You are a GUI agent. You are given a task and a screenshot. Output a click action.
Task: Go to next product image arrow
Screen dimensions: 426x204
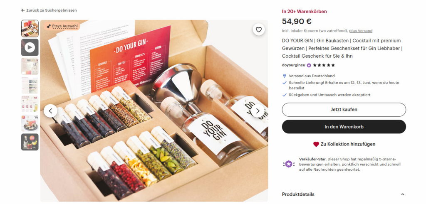tap(258, 111)
